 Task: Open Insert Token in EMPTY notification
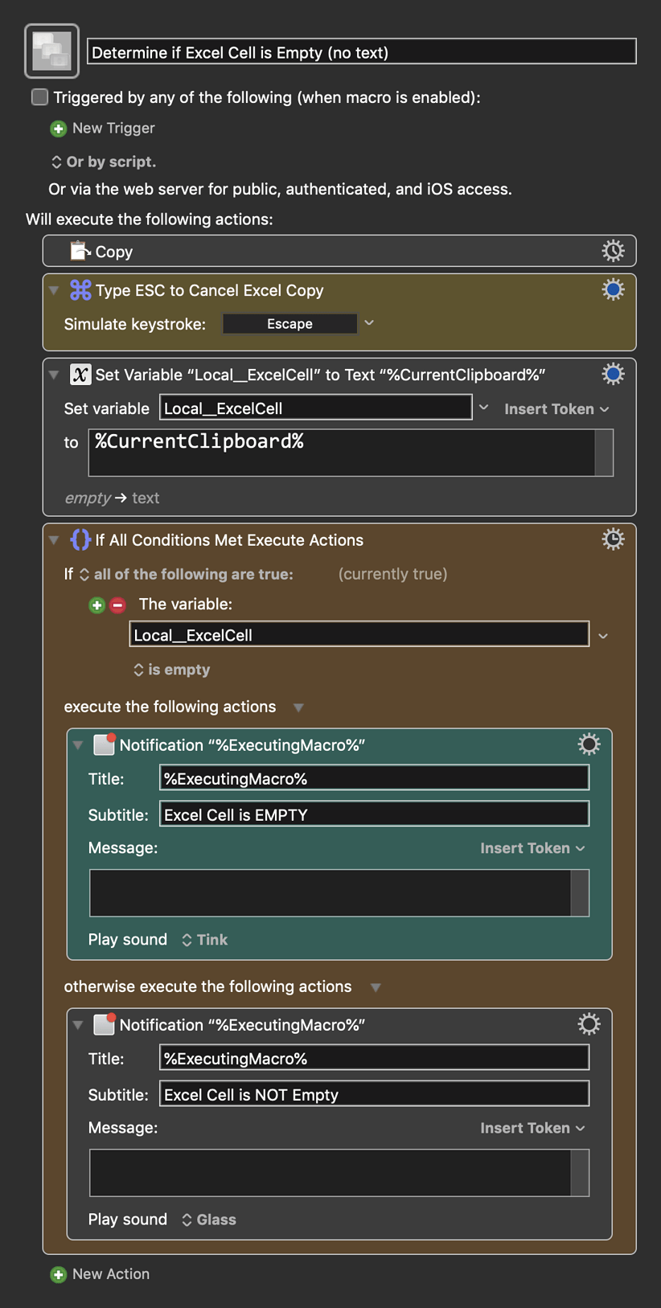click(x=532, y=848)
